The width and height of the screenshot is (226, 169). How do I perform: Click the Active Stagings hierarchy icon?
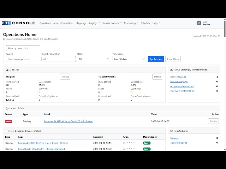point(171,70)
